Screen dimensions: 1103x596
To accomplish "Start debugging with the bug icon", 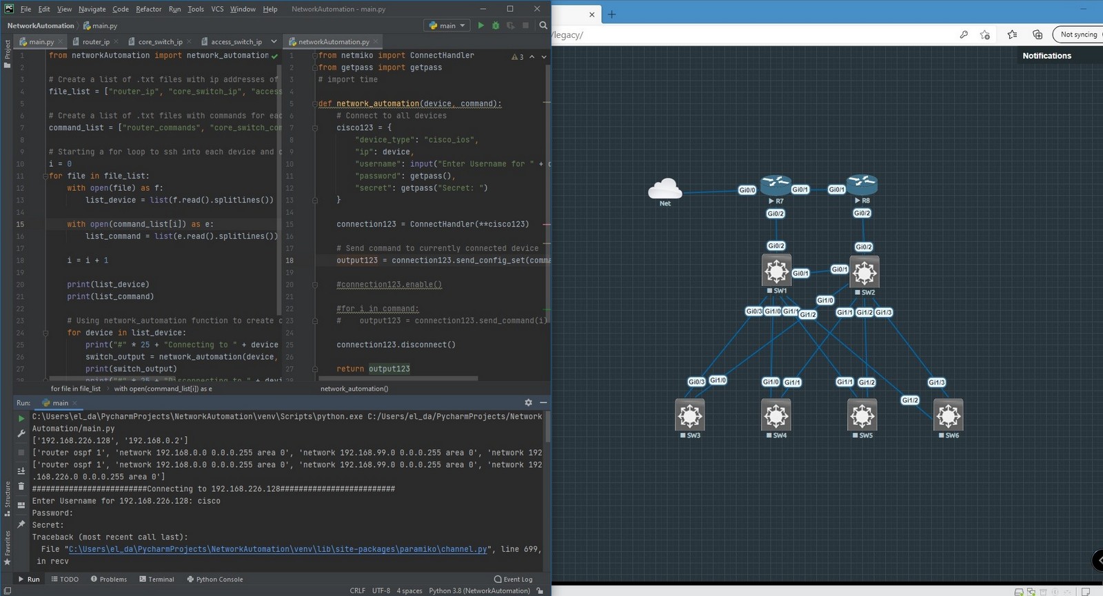I will (496, 25).
